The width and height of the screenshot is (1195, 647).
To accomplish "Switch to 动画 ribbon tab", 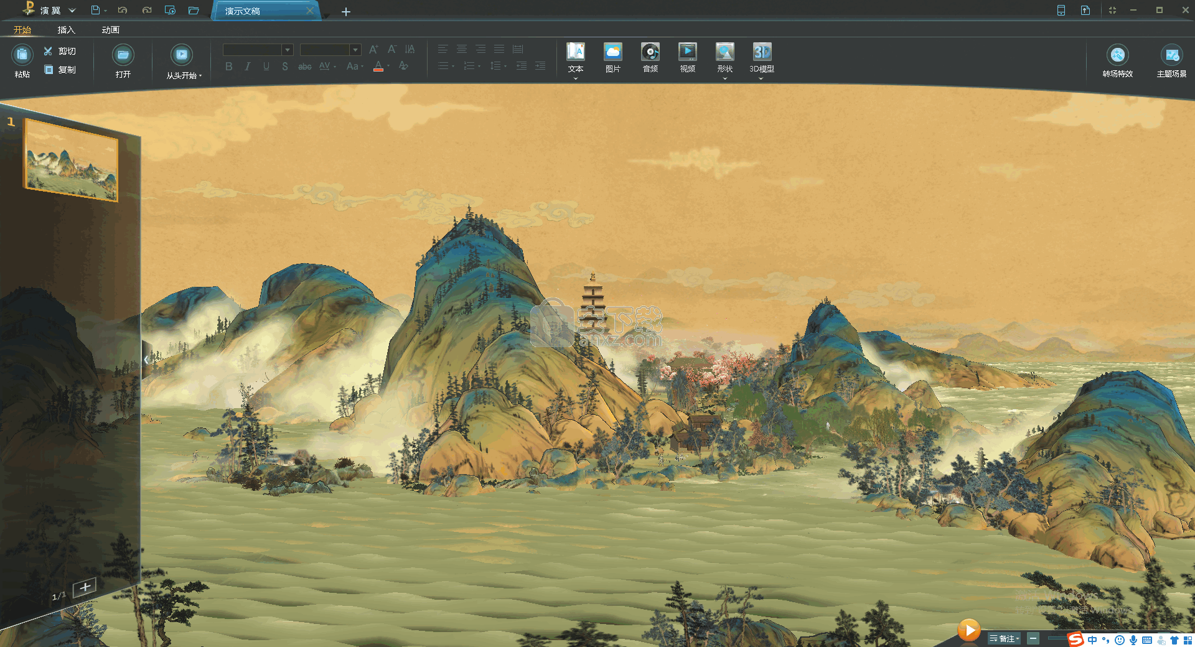I will coord(110,30).
